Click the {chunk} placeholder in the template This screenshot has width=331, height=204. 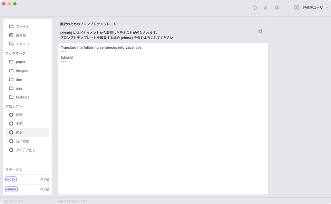click(x=67, y=57)
